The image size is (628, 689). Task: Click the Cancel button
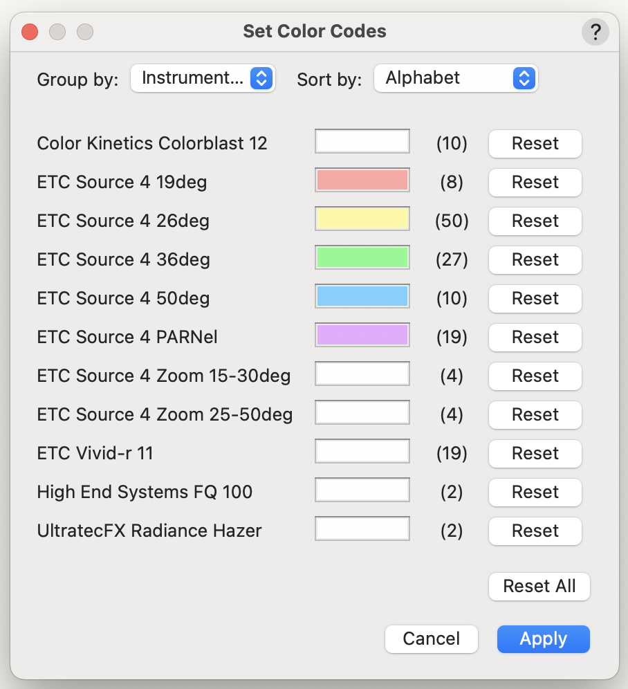click(431, 639)
